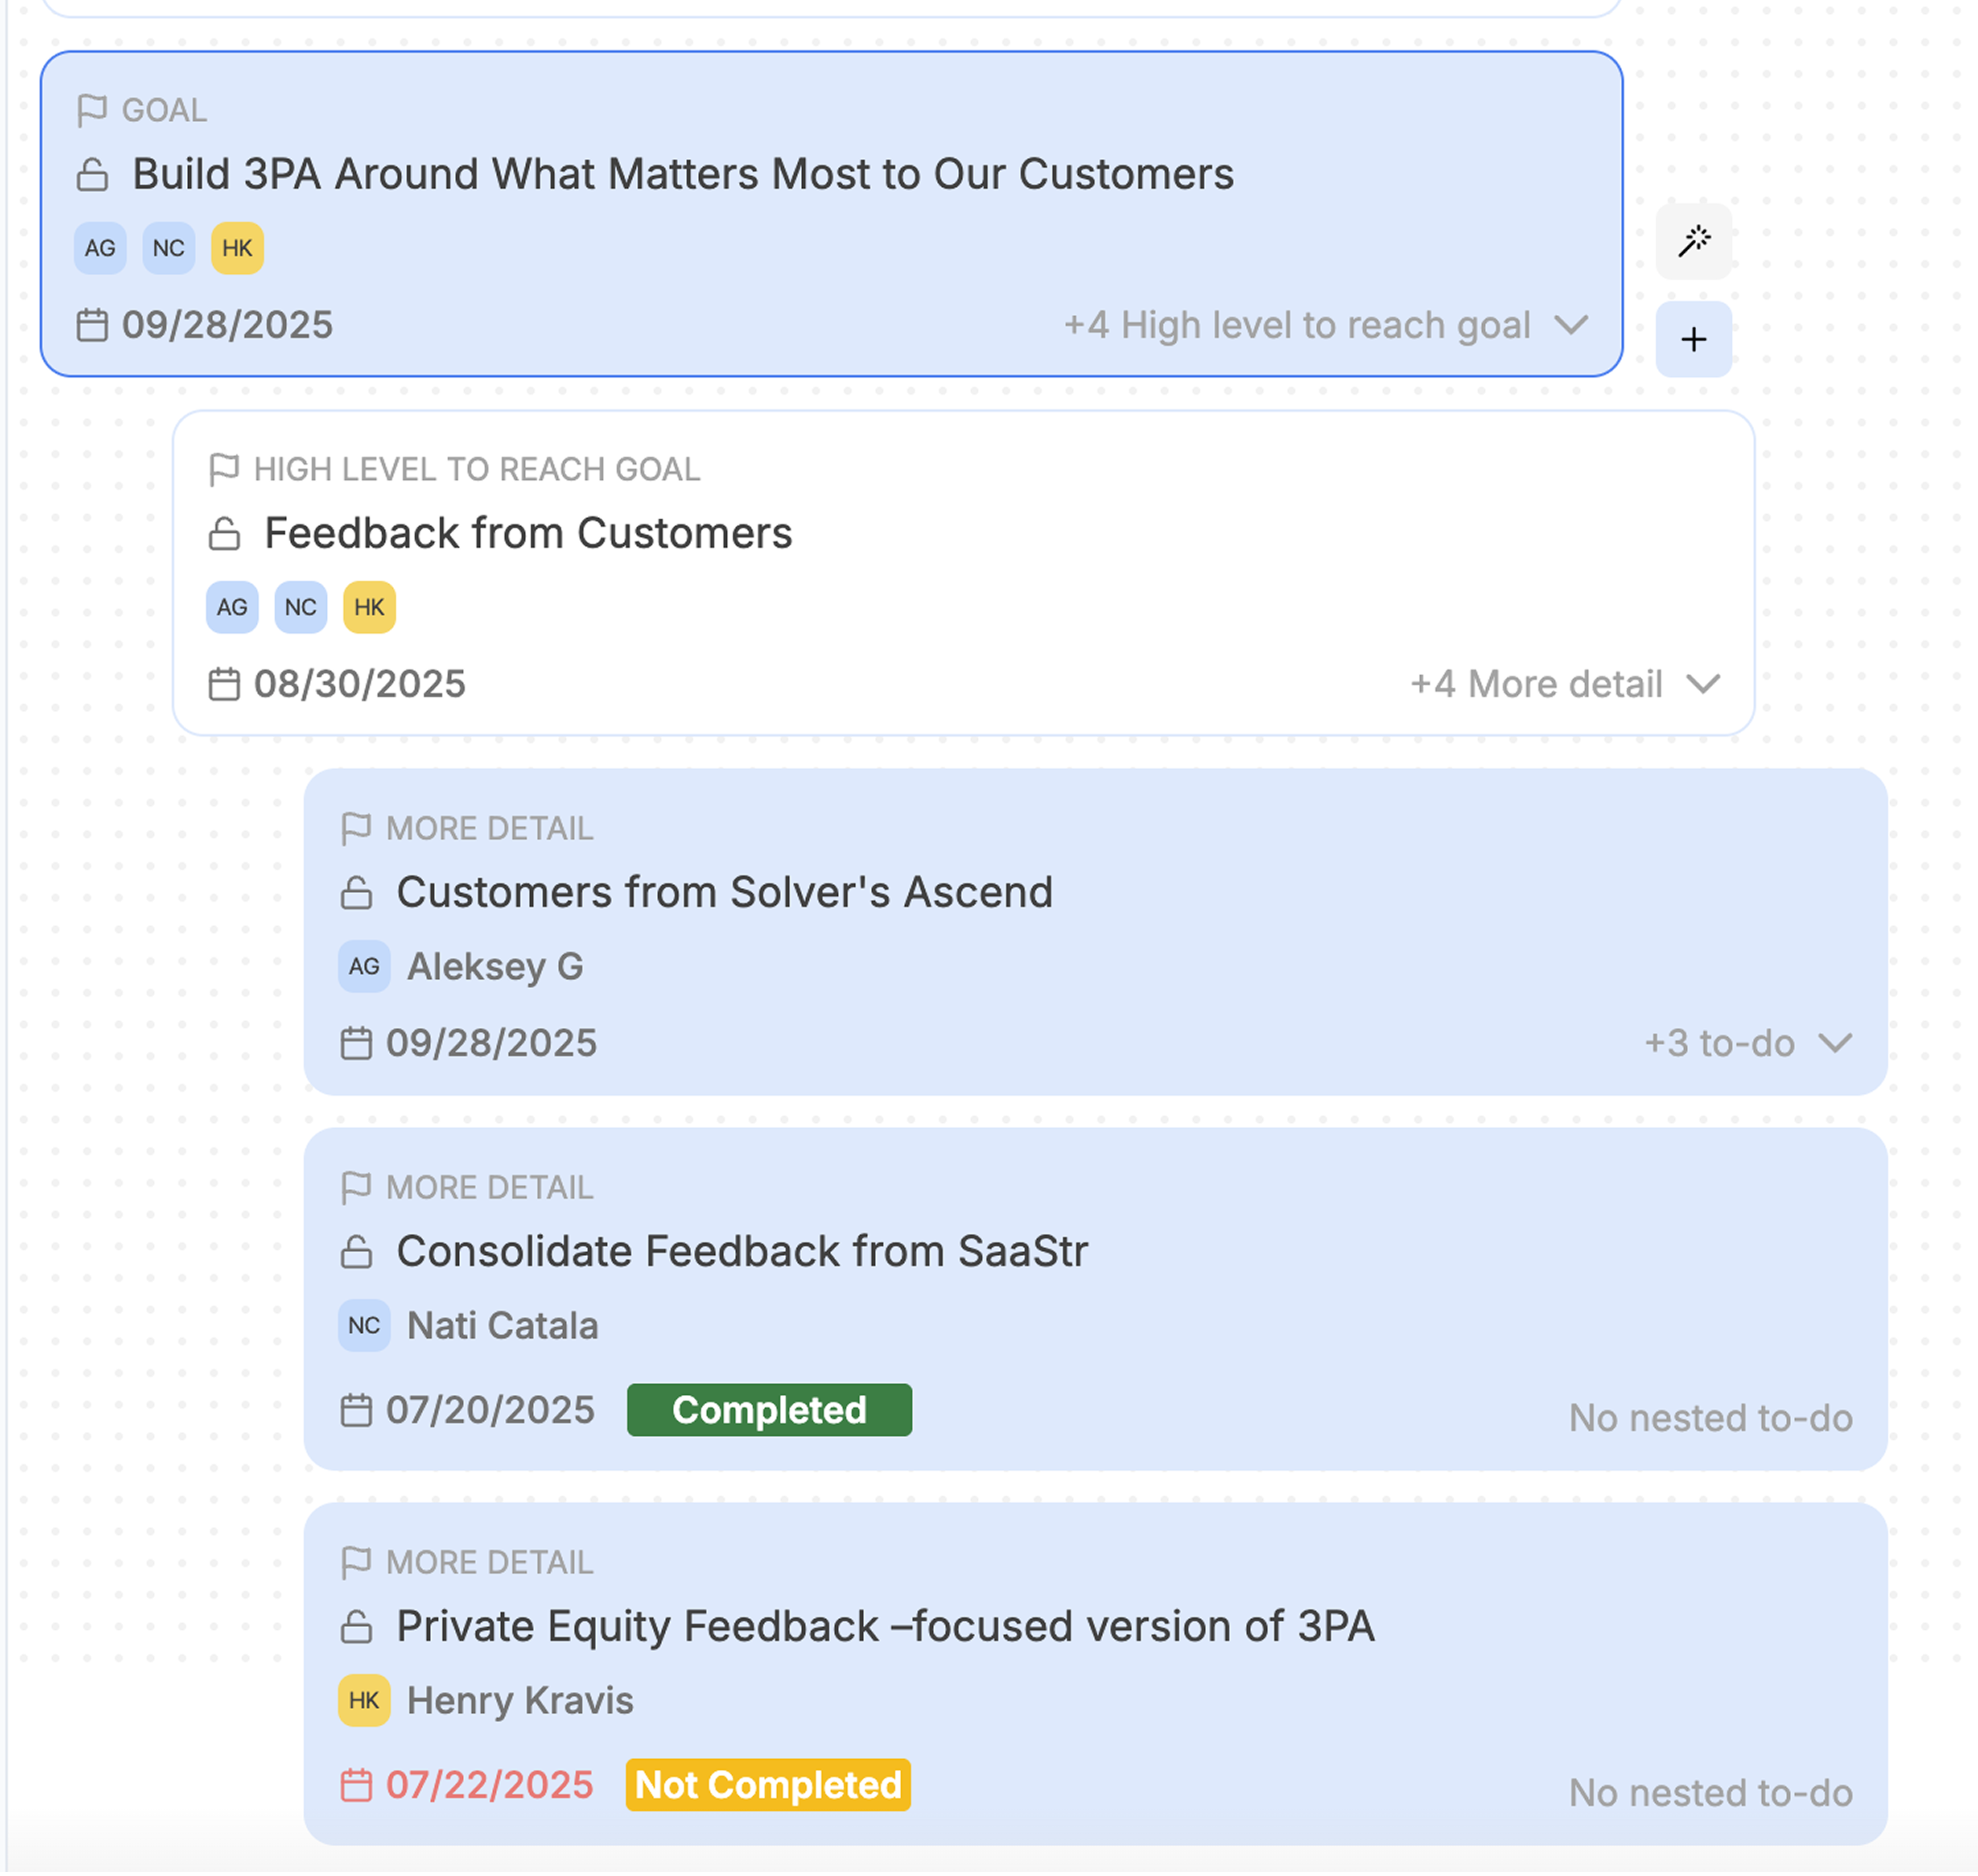Screen dimensions: 1978x1876
Task: Click flag icon next to HIGH LEVEL TO REACH GOAL
Action: [x=224, y=469]
